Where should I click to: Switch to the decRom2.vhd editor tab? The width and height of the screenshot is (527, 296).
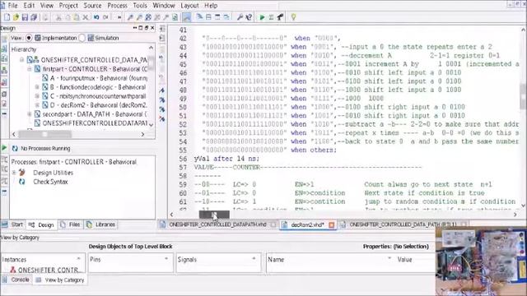tap(307, 224)
